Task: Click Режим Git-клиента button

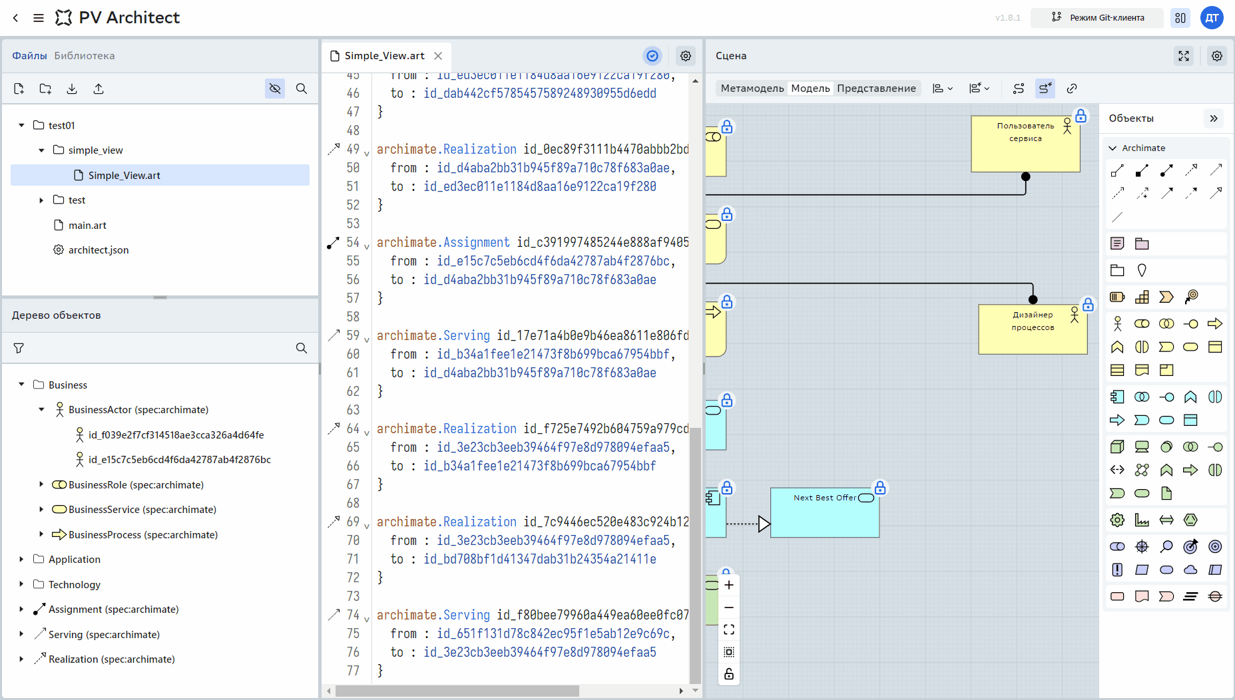Action: 1097,18
